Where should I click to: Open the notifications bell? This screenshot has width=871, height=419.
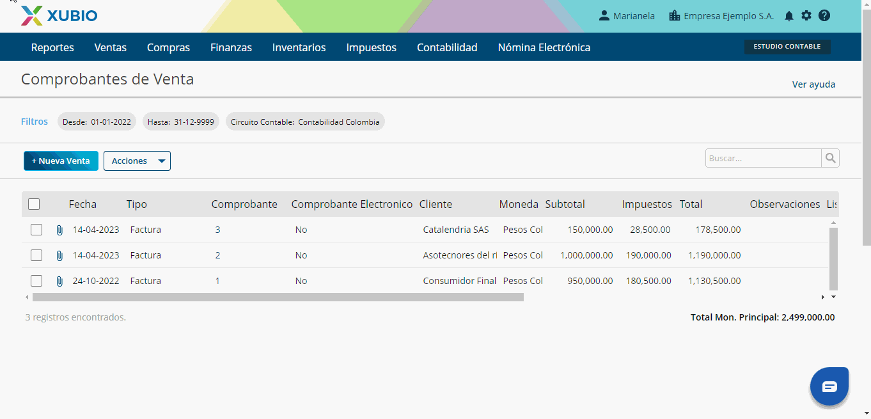(789, 16)
